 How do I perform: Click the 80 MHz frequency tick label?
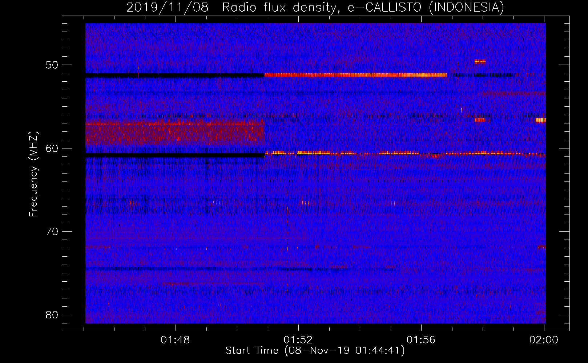[x=52, y=315]
